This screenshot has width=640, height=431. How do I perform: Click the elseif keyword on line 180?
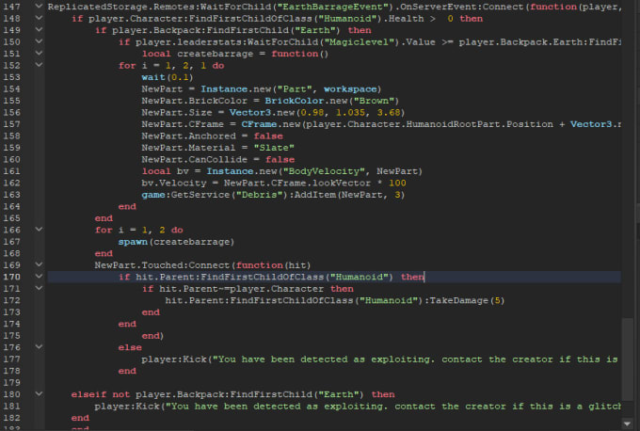pos(88,394)
